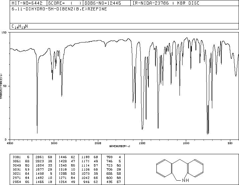Click the '1000' x-axis label
The height and width of the screenshot is (185, 239).
(186, 143)
